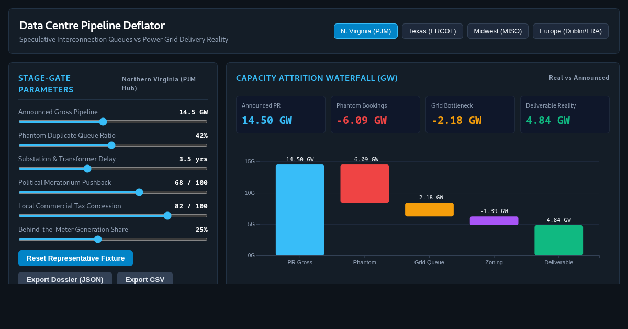Click the Northern Virginia (PJM Hub) label
Image resolution: width=628 pixels, height=329 pixels.
click(x=159, y=84)
